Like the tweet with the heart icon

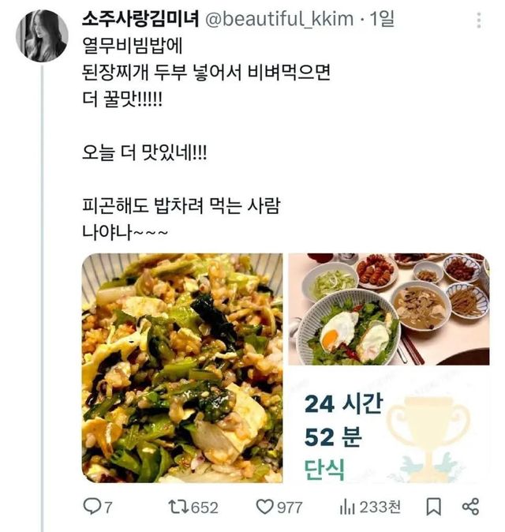(x=265, y=506)
